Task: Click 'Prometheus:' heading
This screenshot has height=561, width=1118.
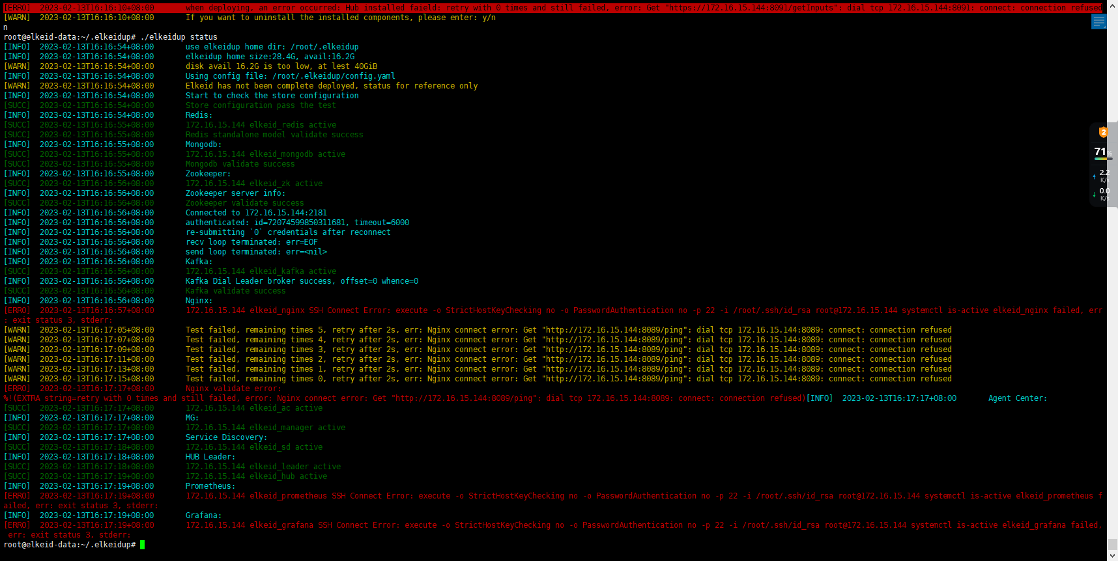Action: pos(210,486)
